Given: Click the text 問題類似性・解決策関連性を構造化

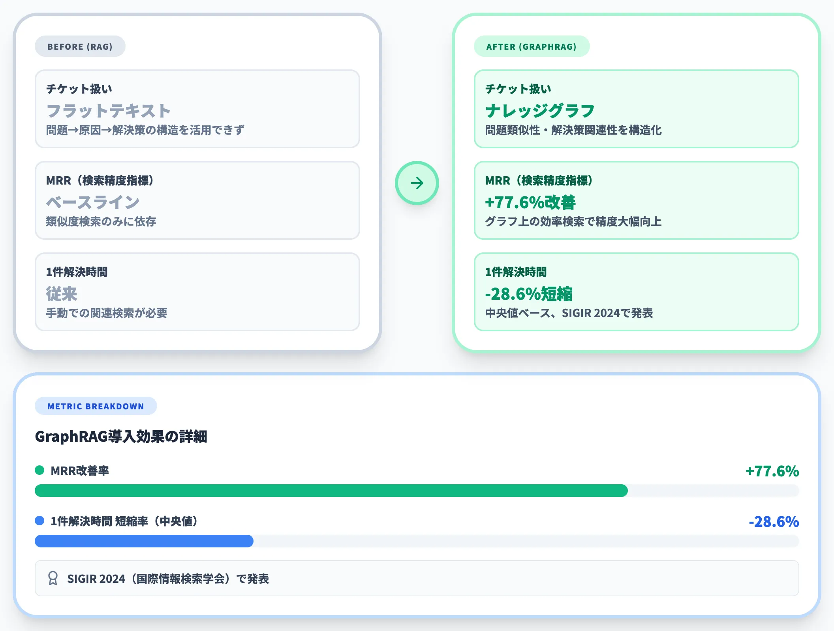Looking at the screenshot, I should coord(573,130).
